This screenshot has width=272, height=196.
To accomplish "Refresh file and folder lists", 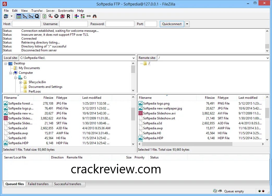I will coord(44,16).
